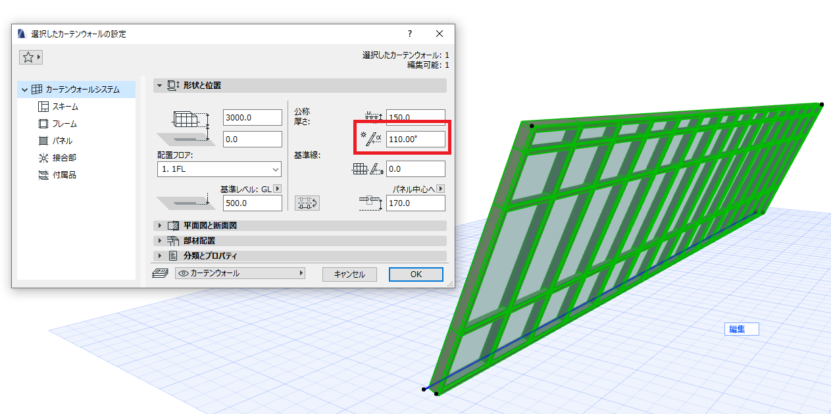Toggle the flip curtain wall button

tap(307, 203)
